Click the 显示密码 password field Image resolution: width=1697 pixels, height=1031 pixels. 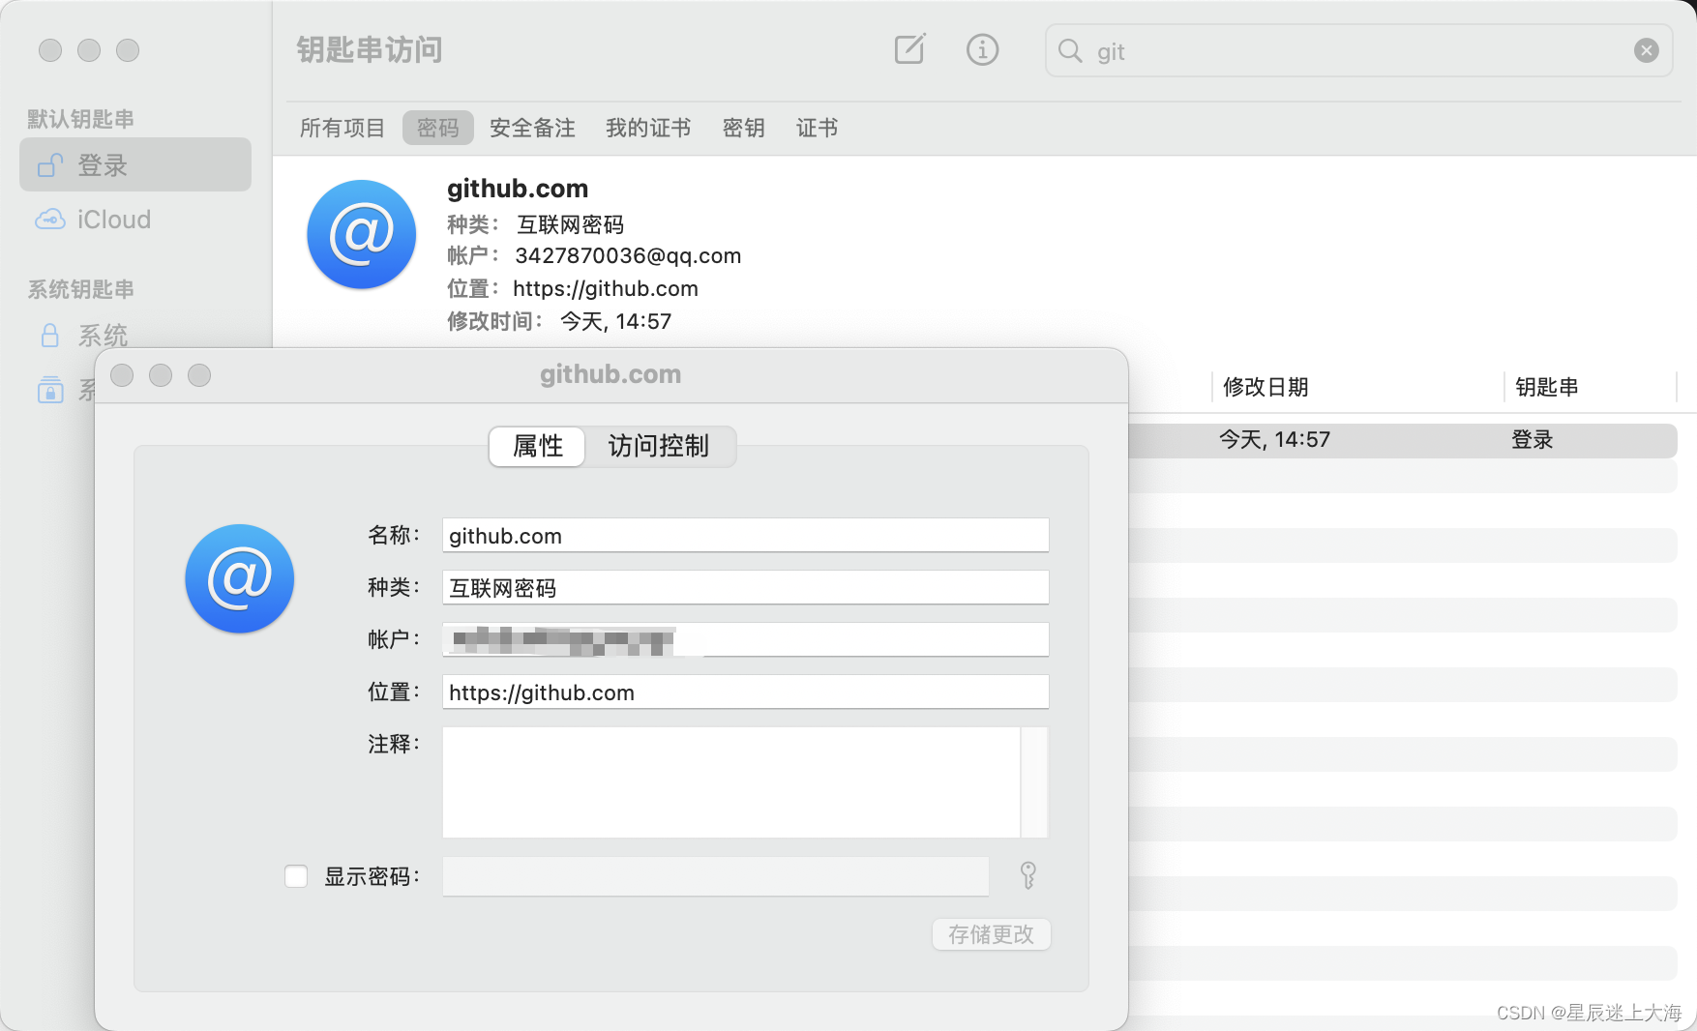click(715, 876)
